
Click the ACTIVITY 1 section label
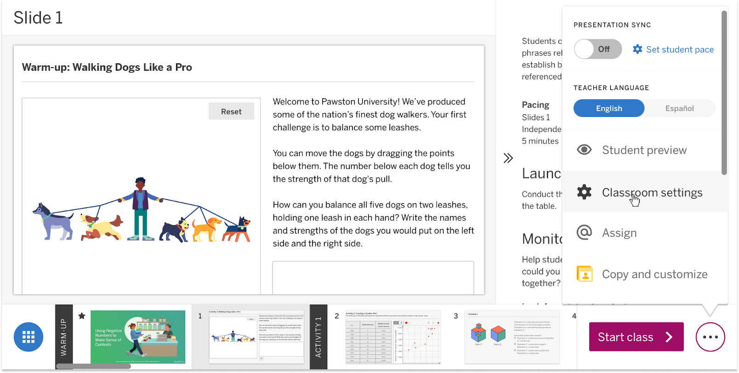point(318,337)
